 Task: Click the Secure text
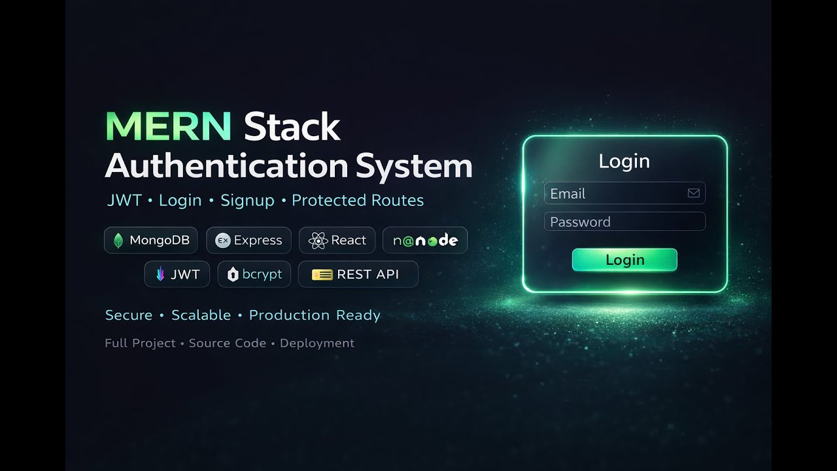[x=129, y=315]
